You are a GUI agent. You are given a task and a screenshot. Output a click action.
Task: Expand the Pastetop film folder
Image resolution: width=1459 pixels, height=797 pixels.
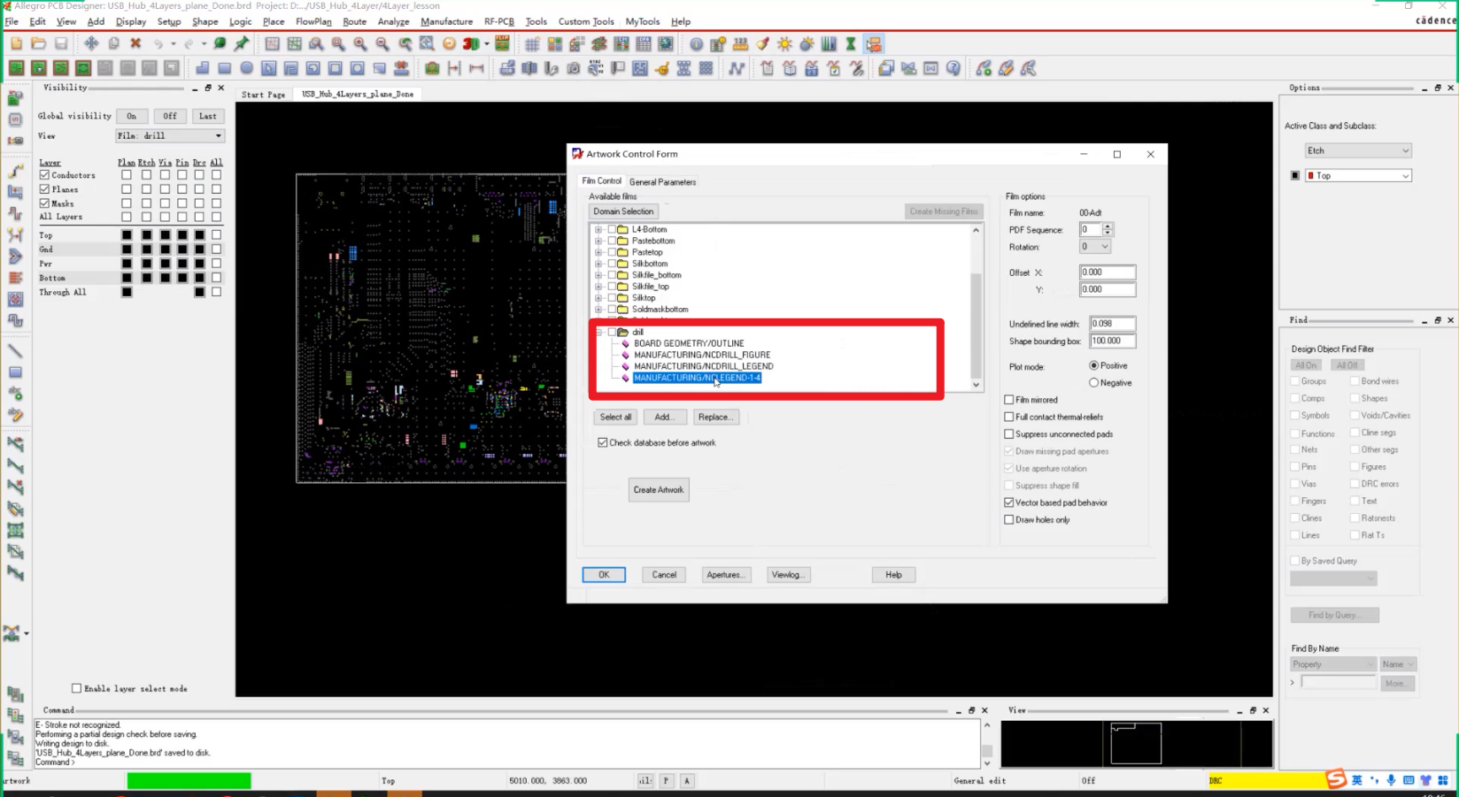(x=599, y=252)
